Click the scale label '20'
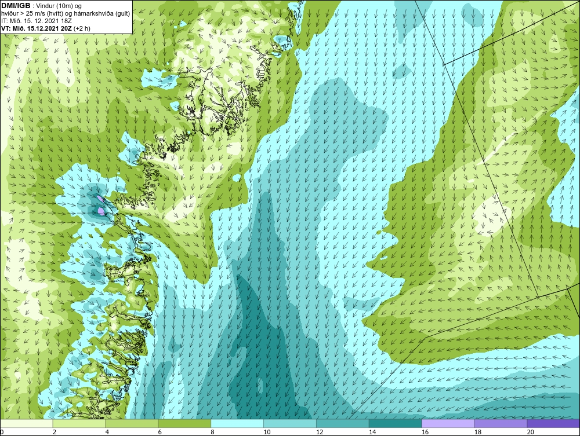 pos(531,432)
